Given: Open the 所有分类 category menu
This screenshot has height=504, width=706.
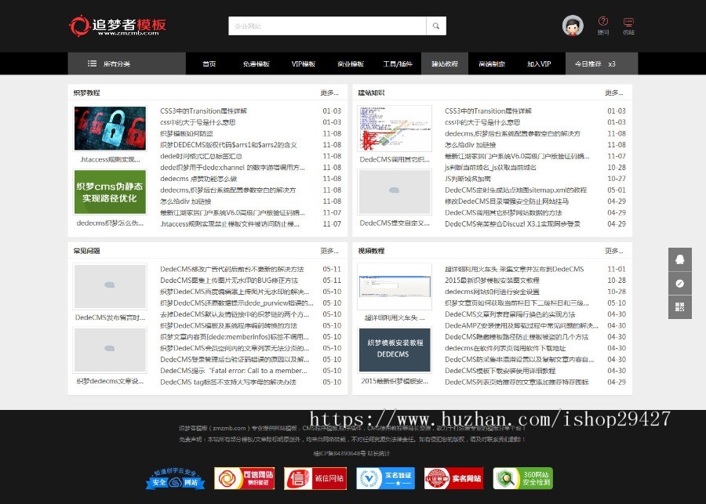Looking at the screenshot, I should coord(126,63).
